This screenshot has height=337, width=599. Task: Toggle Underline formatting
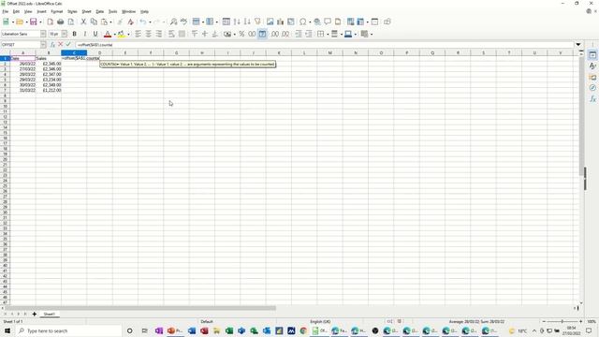[x=95, y=34]
